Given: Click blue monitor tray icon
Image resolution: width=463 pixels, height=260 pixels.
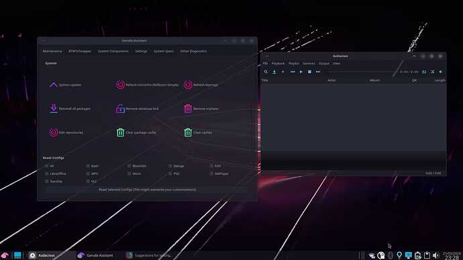Looking at the screenshot, I should tap(409, 255).
